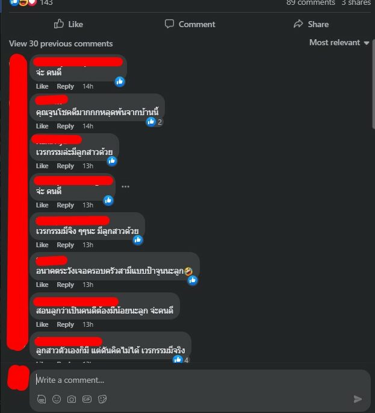
Task: Open three-dots options menu beside comment
Action: tap(125, 186)
